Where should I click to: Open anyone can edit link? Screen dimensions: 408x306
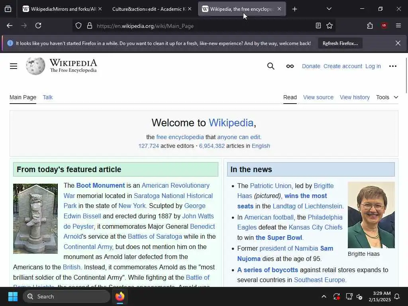(239, 137)
